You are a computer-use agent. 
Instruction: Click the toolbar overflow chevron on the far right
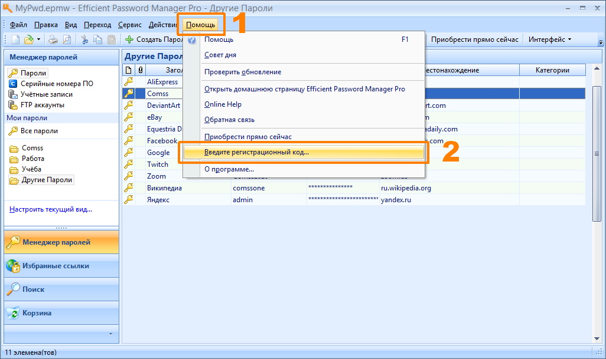601,42
